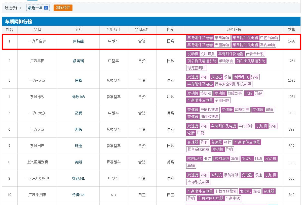Open the 奥迪A4L car series link
Screen dimensions: 303x205
coord(78,178)
